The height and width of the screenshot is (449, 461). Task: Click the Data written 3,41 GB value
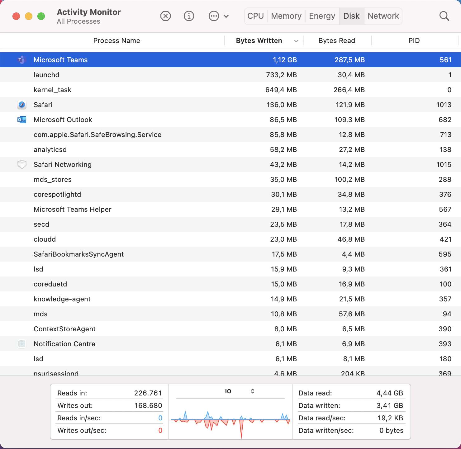(x=390, y=405)
